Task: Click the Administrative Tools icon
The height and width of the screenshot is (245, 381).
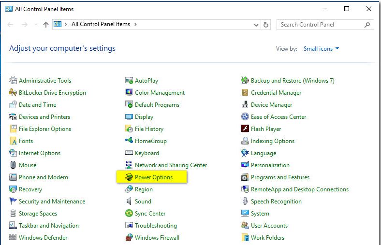Action: (x=13, y=80)
